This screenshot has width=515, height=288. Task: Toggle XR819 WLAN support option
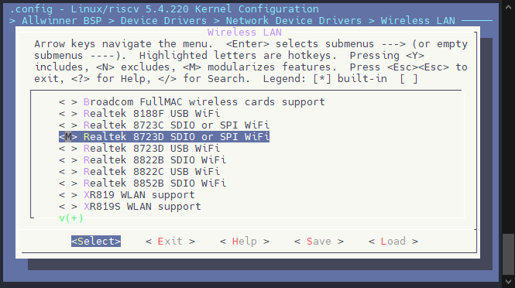click(x=127, y=195)
